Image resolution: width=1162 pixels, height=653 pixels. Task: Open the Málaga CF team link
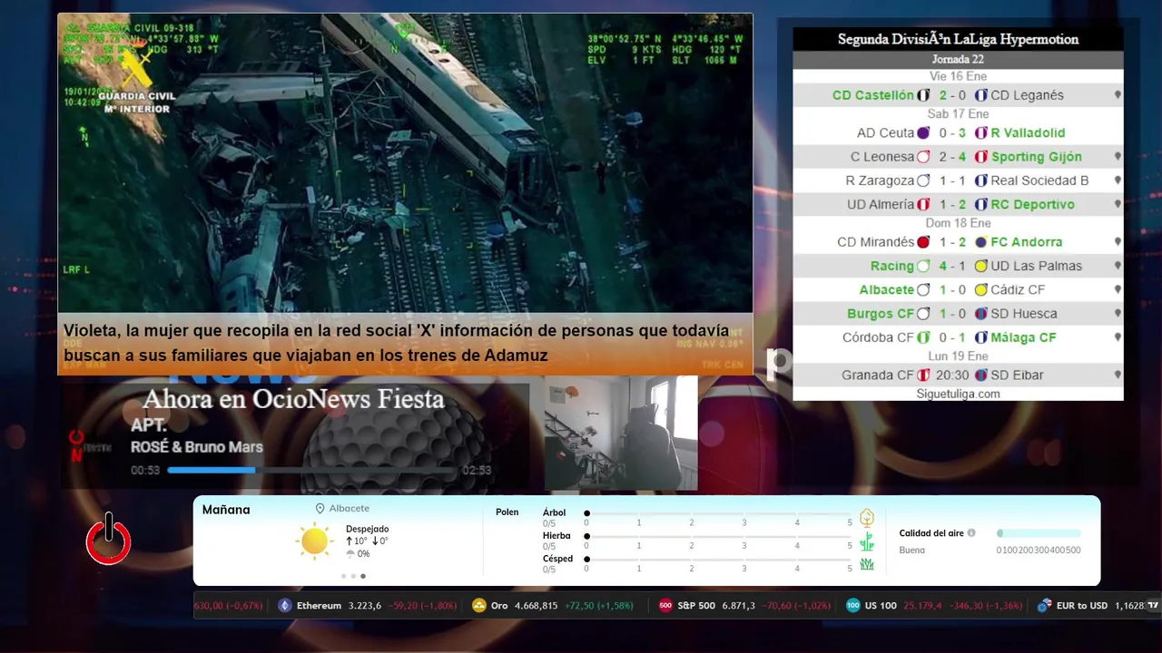(x=1023, y=337)
